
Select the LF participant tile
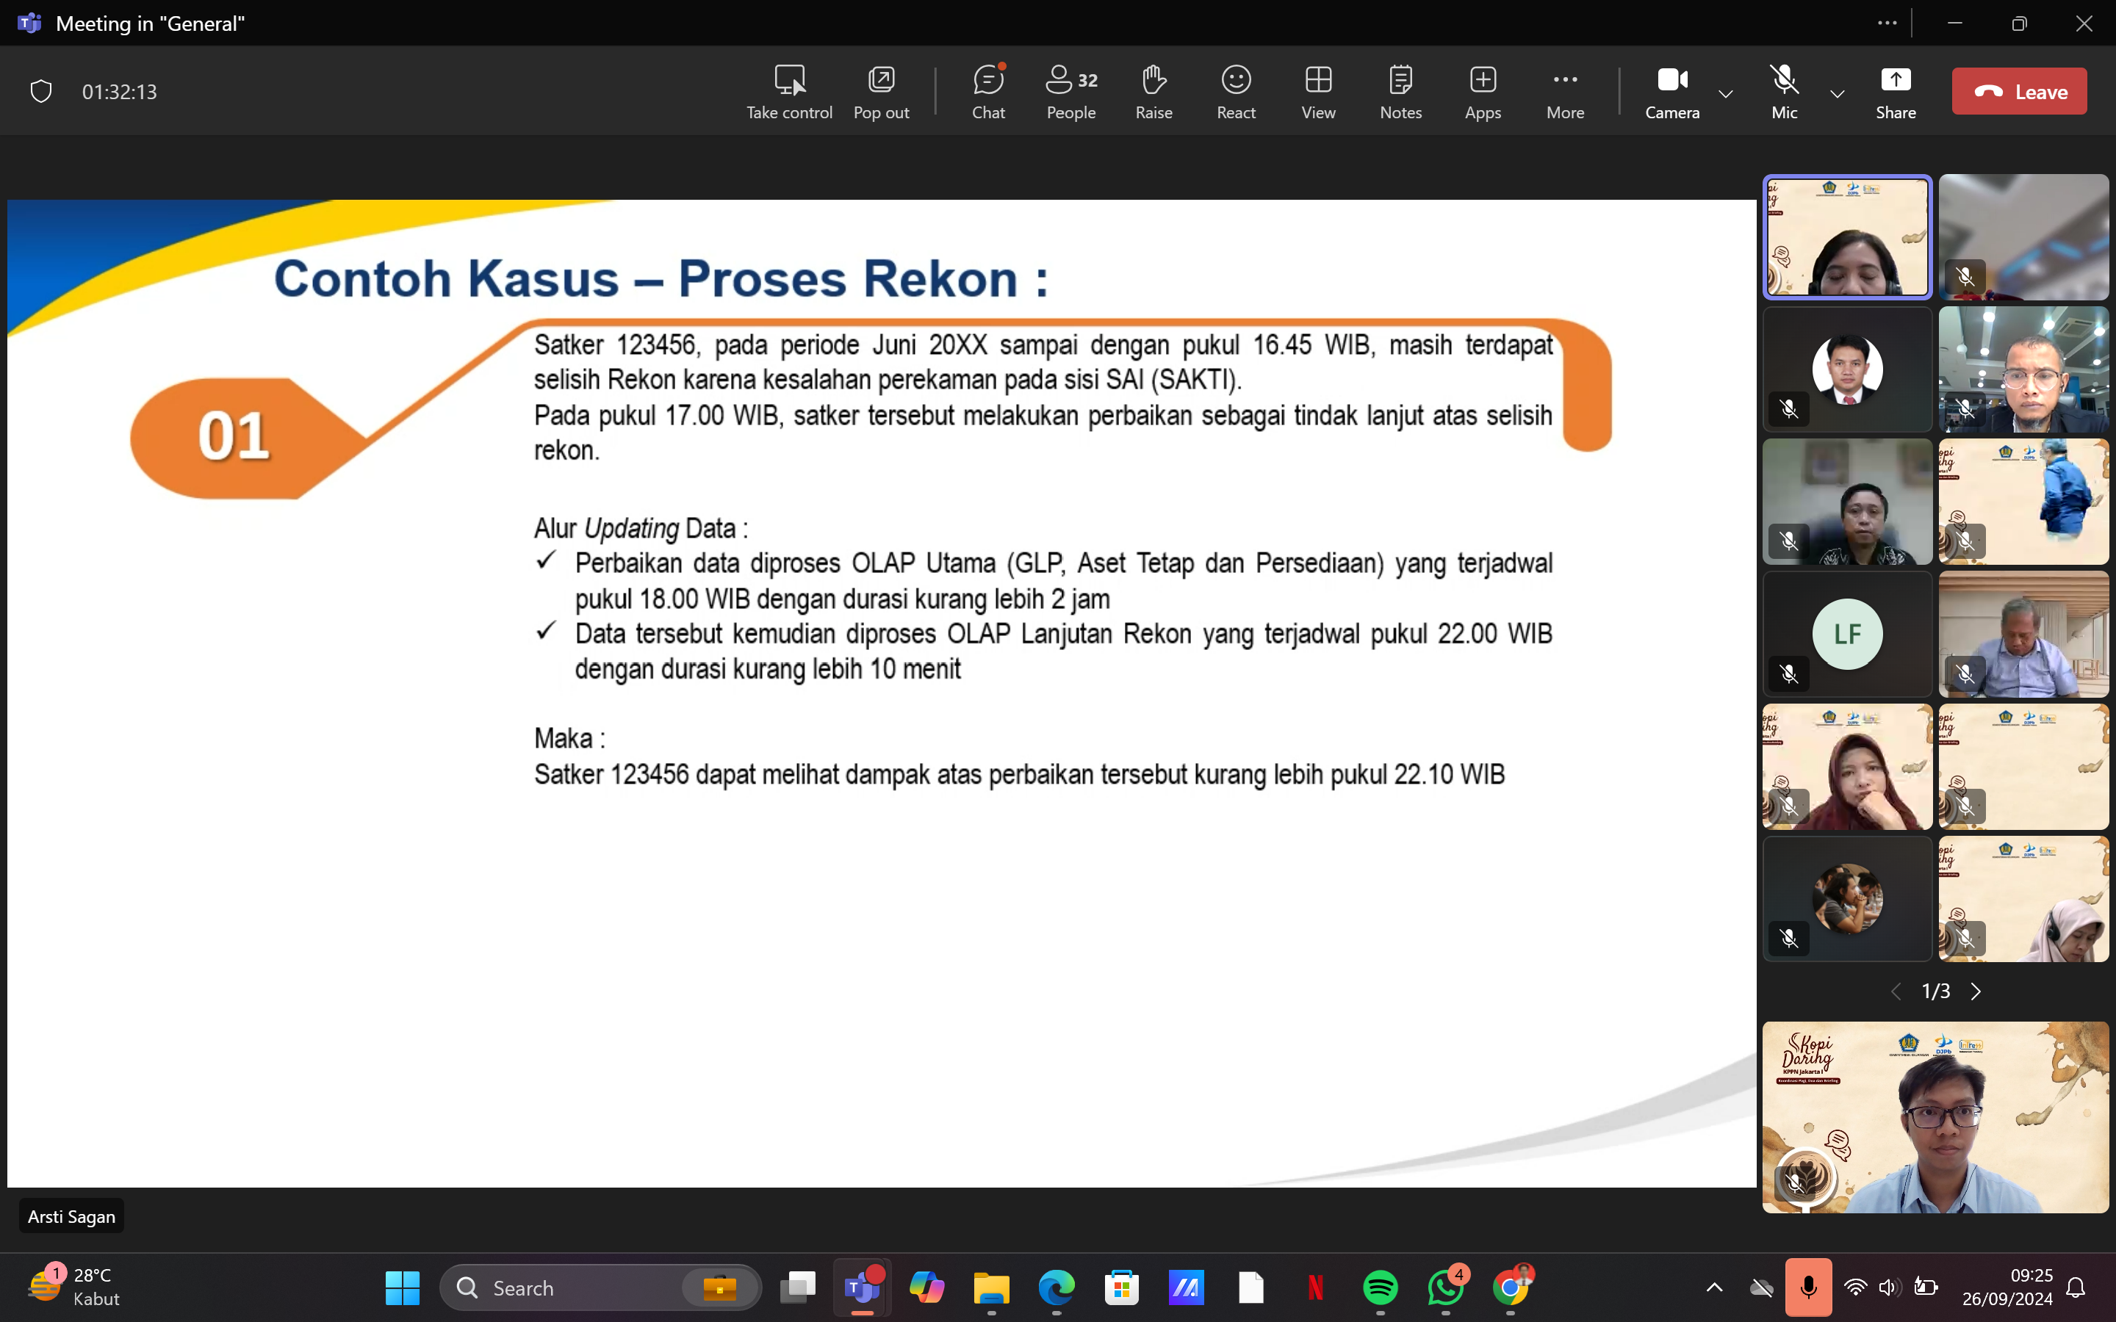[1846, 634]
